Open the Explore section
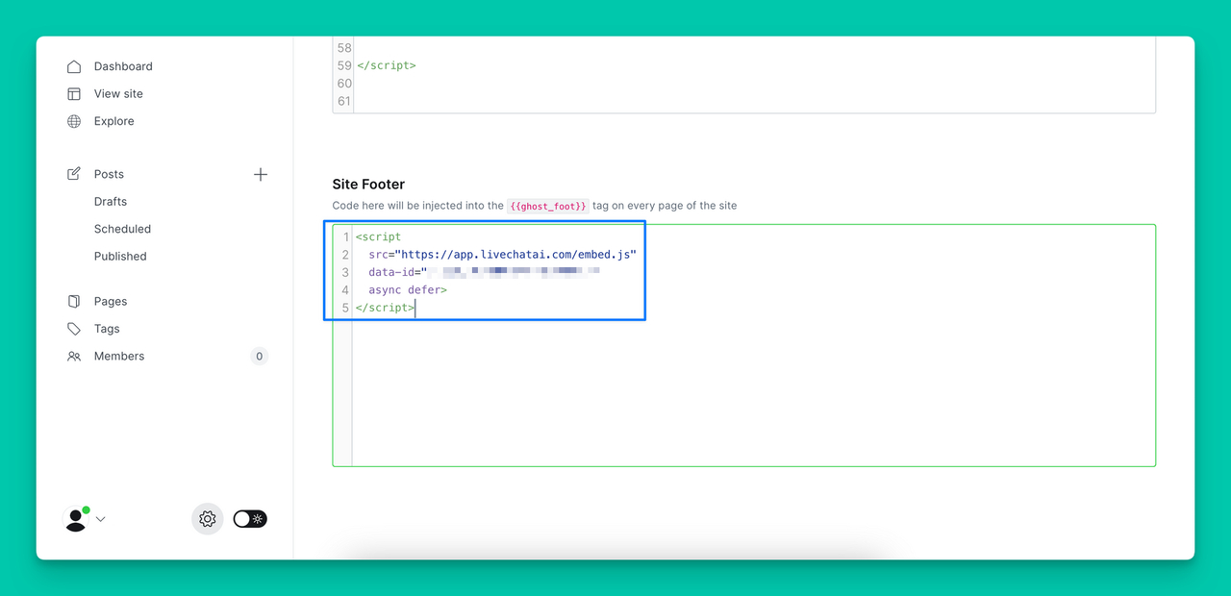1231x596 pixels. (x=114, y=121)
